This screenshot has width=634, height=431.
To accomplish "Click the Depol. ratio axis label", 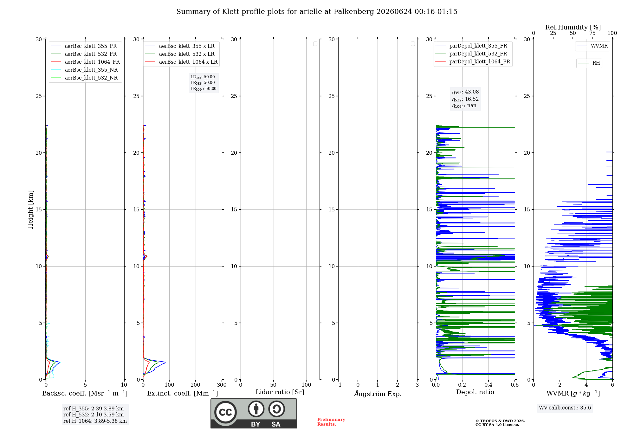I will tap(475, 392).
